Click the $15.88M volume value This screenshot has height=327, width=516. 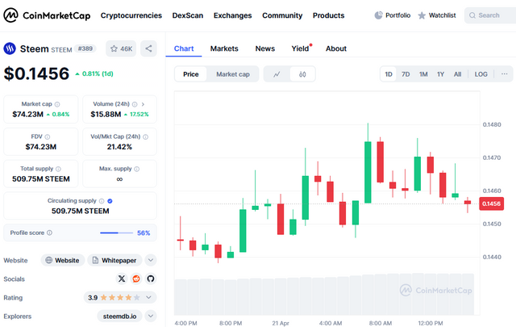click(106, 115)
